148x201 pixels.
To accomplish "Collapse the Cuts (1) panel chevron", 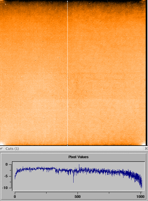I will click(1, 148).
